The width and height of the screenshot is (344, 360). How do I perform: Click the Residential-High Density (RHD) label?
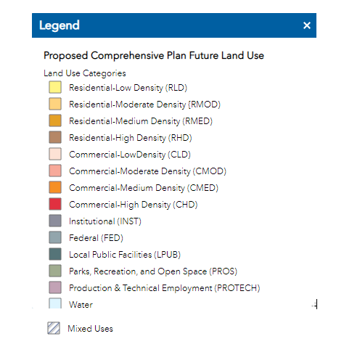click(131, 138)
